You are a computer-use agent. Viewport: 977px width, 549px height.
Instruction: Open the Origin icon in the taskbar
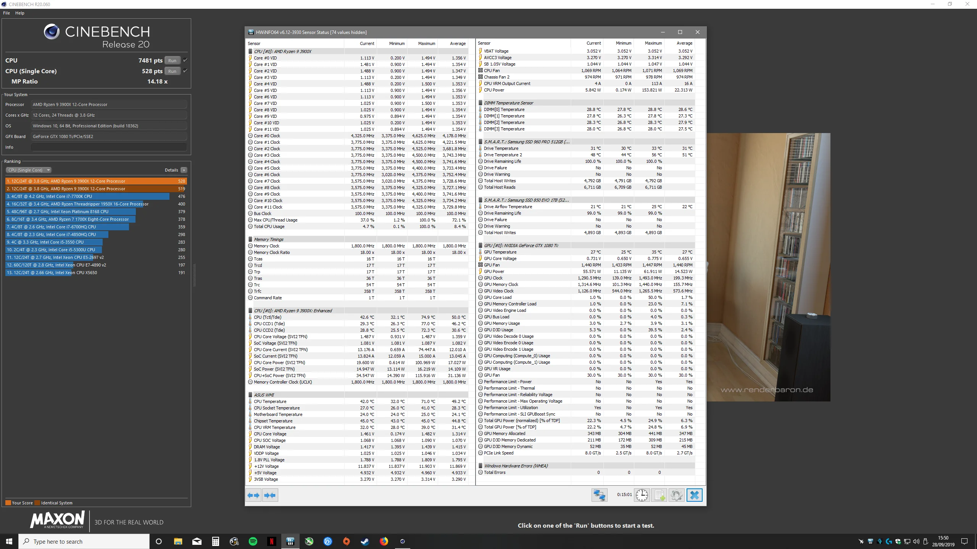[347, 541]
